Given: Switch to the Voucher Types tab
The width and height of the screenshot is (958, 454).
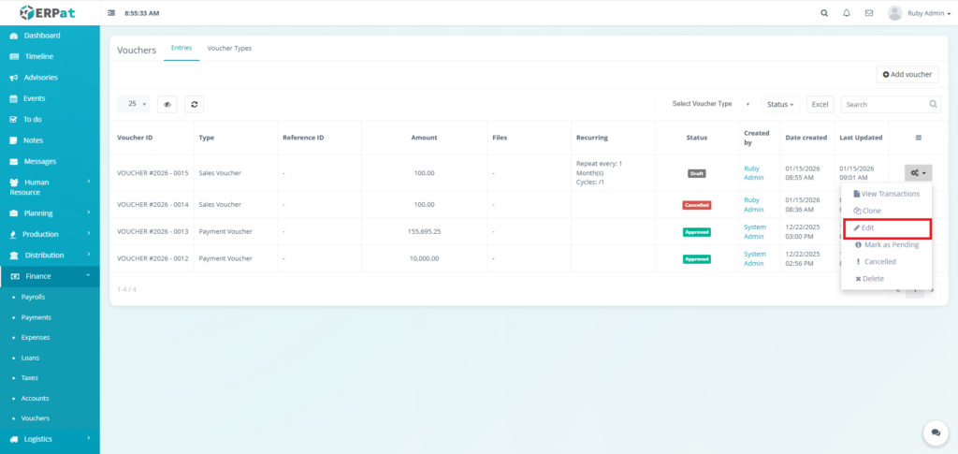Looking at the screenshot, I should tap(229, 49).
